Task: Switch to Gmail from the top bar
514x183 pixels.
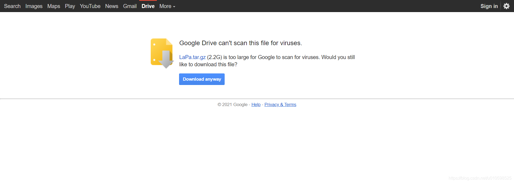Action: 130,6
